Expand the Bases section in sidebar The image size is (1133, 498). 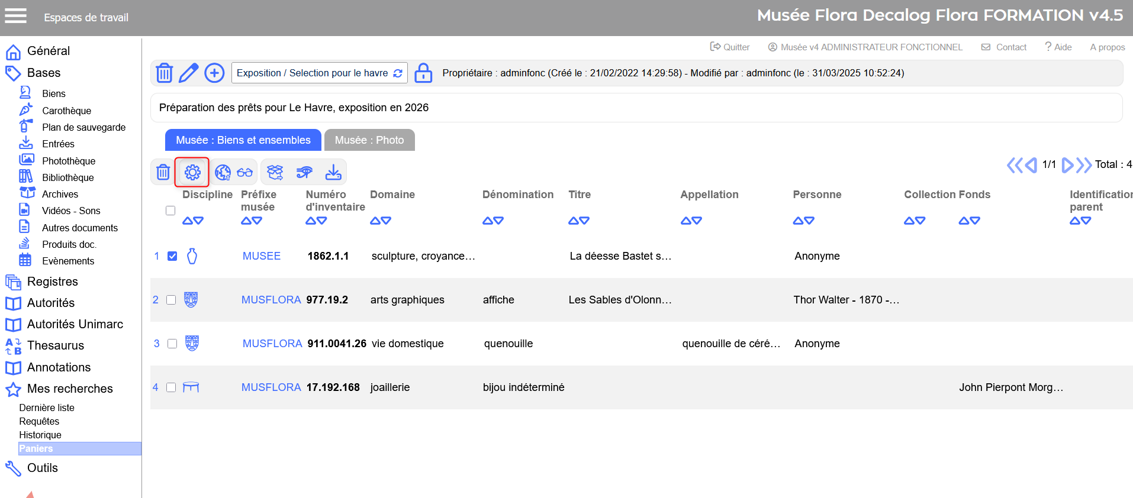point(44,73)
